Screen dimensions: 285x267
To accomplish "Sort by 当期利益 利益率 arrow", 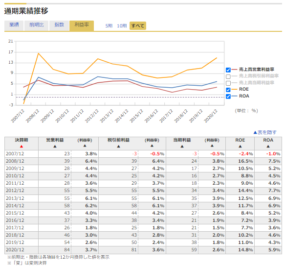I will coord(212,146).
